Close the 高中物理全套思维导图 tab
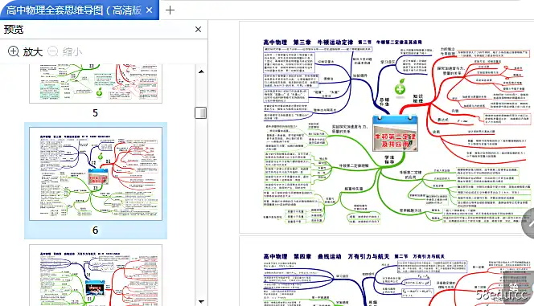534x306 pixels. click(149, 10)
